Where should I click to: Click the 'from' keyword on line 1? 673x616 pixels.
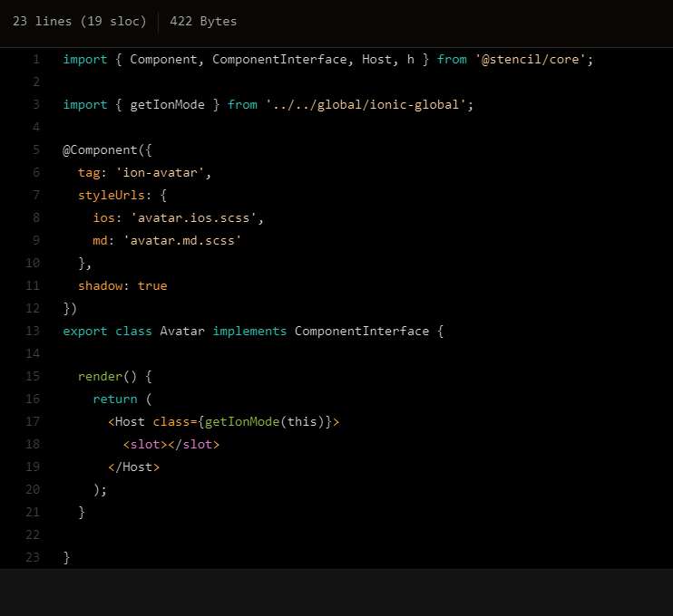click(452, 59)
